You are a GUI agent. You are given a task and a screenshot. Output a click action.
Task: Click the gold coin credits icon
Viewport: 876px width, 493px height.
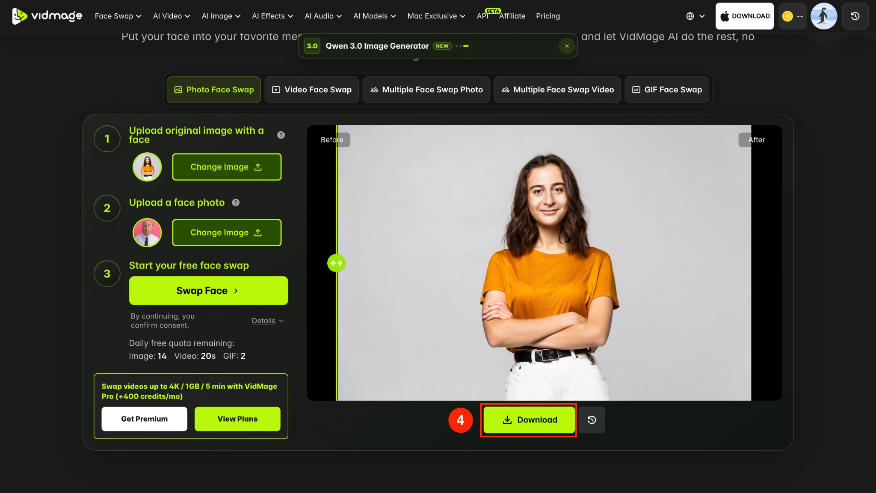[787, 16]
